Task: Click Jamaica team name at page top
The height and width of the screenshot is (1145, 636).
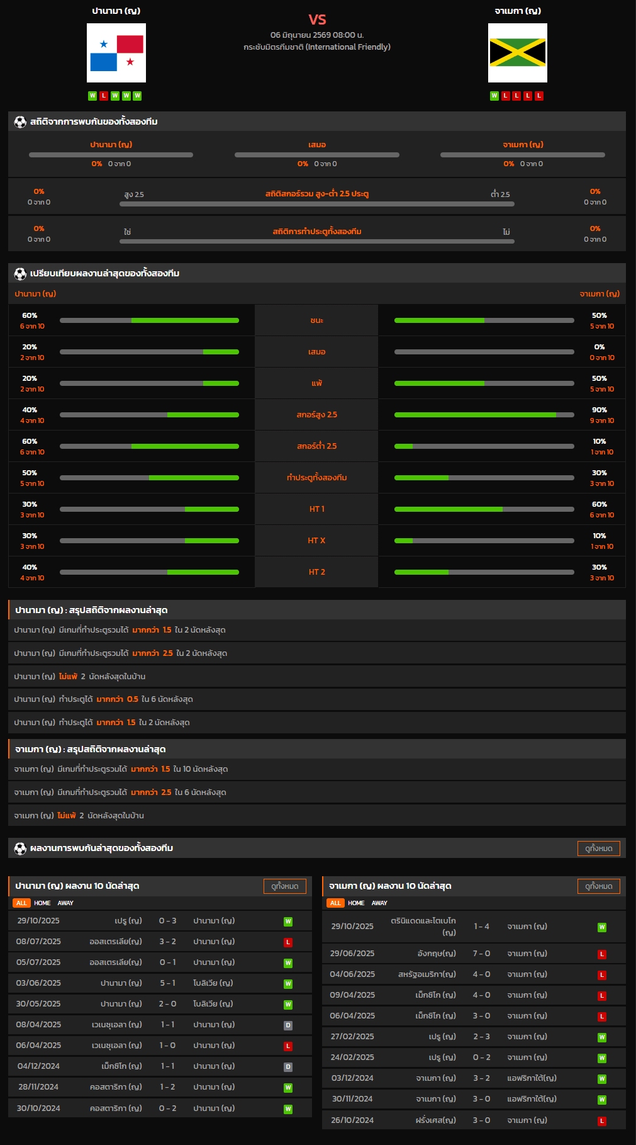Action: (518, 11)
